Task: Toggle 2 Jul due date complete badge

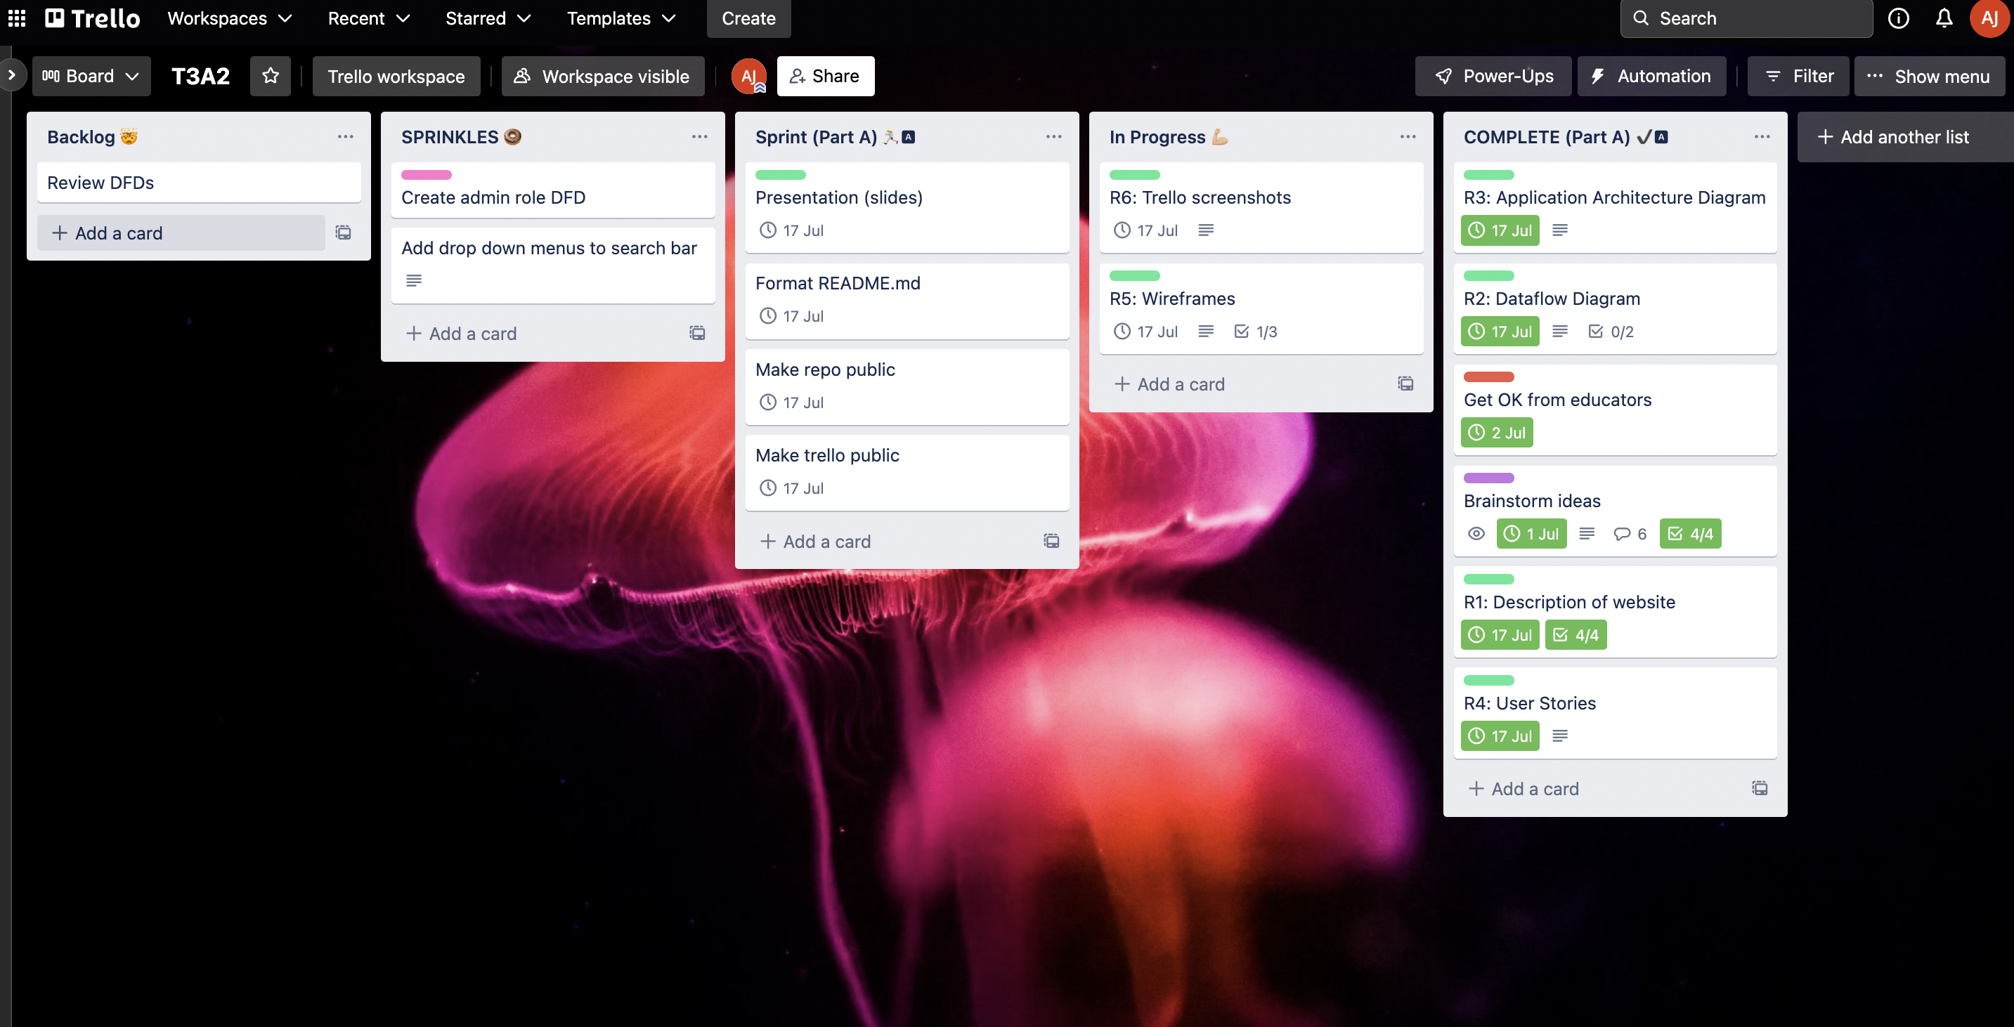Action: coord(1496,432)
